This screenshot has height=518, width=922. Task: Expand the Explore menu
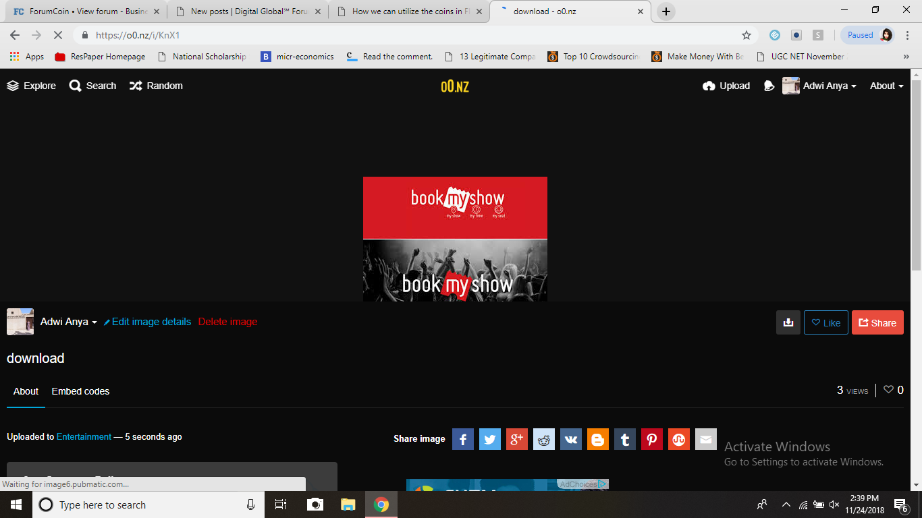click(31, 86)
